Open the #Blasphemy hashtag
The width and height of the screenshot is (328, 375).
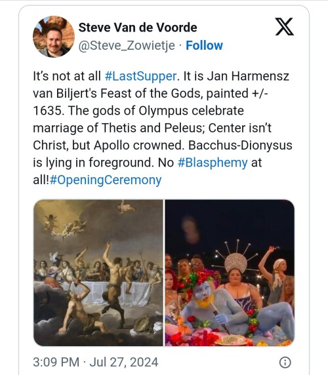coord(213,163)
